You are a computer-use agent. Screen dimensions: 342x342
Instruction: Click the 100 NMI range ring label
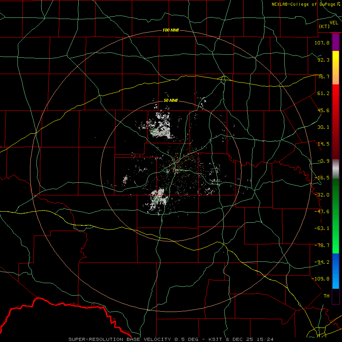pyautogui.click(x=171, y=30)
